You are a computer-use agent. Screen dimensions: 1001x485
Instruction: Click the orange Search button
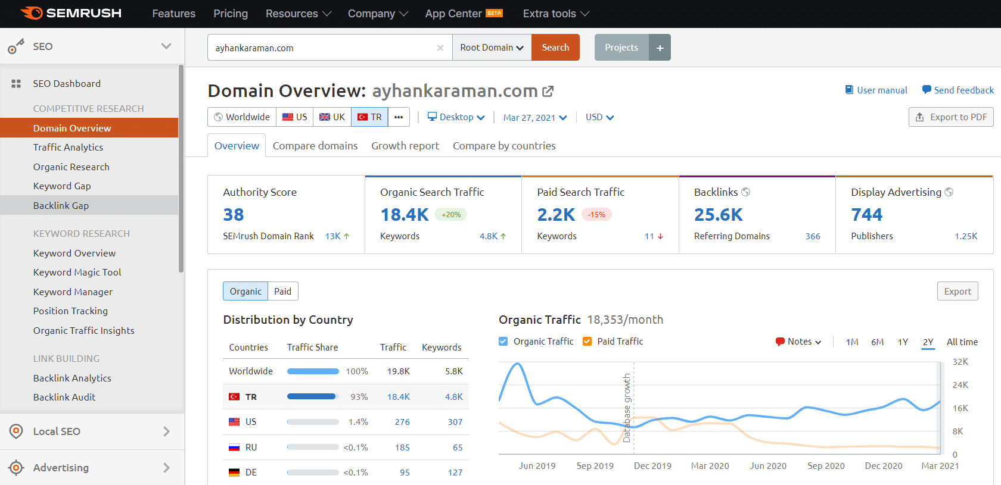tap(555, 48)
